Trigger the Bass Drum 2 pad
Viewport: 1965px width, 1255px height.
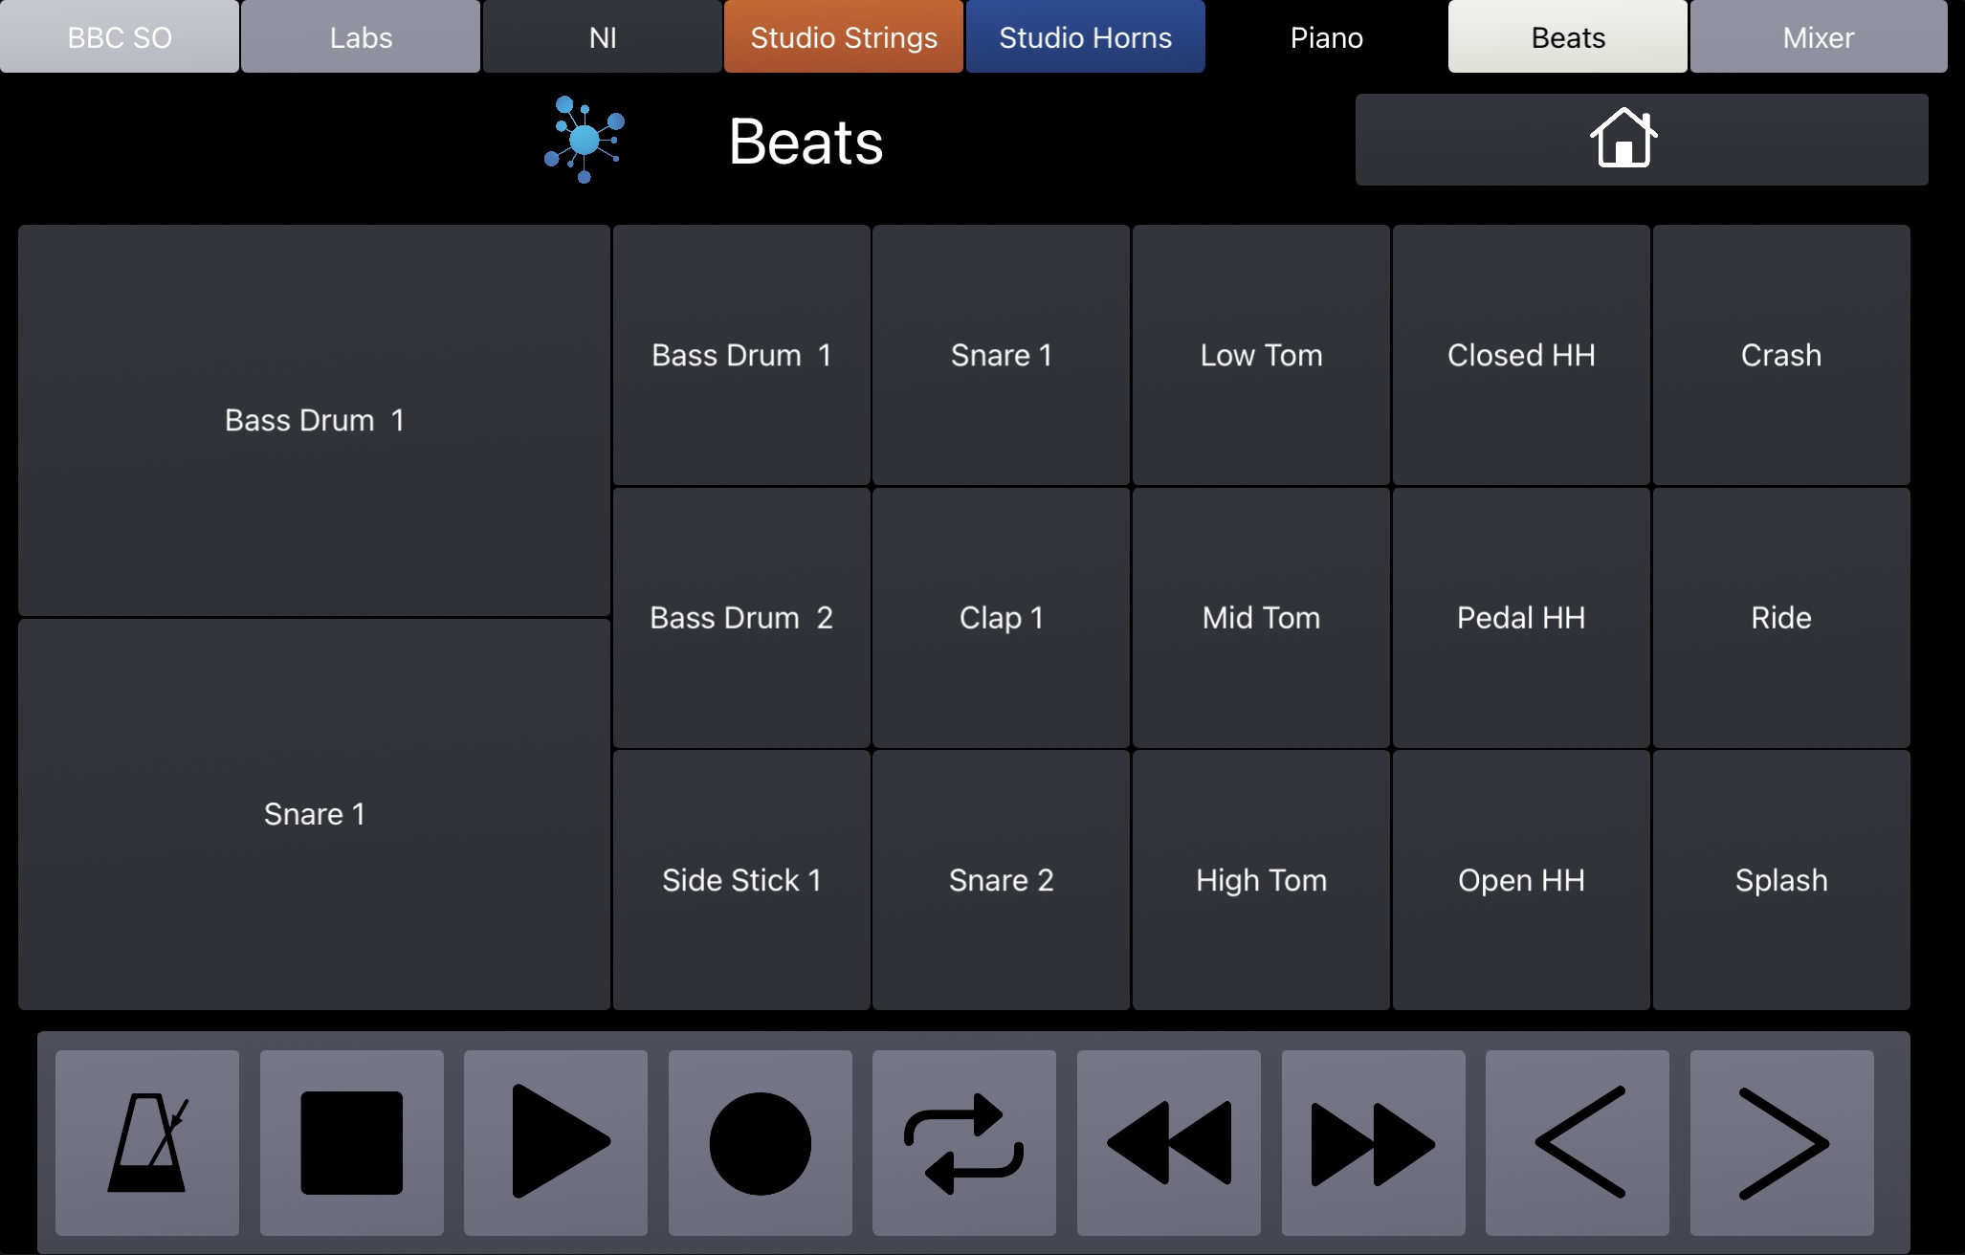(x=741, y=618)
